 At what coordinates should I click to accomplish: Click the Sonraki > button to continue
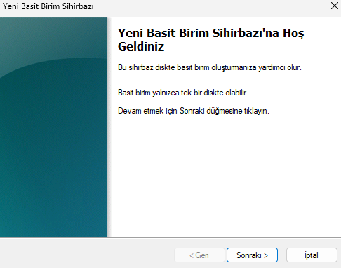[x=252, y=255]
